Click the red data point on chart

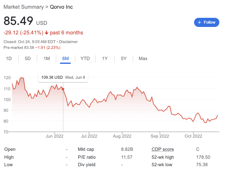click(63, 89)
